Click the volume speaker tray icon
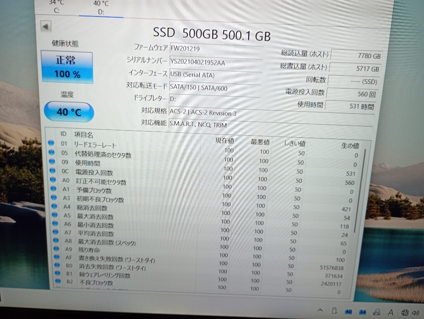Screen dimensions: 424x319 [416, 313]
